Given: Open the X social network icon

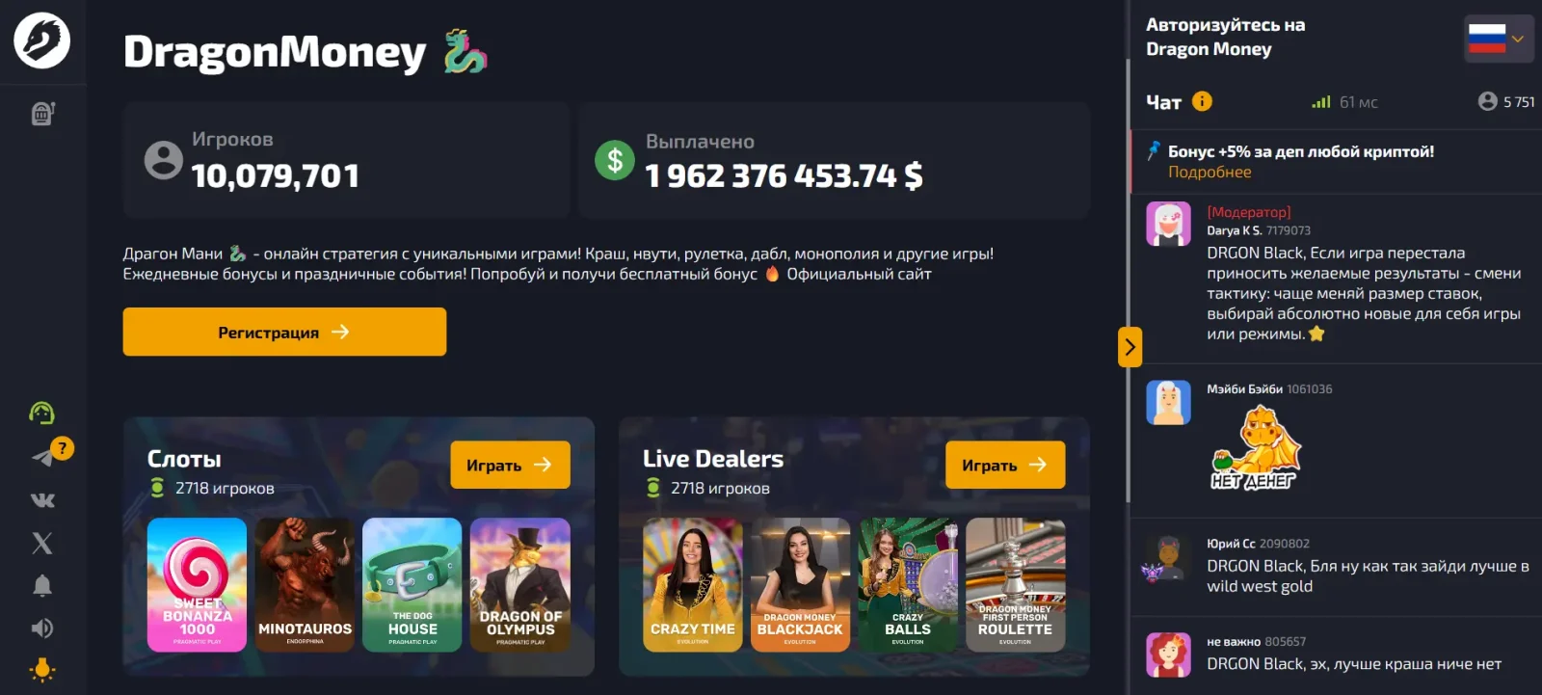Looking at the screenshot, I should (42, 543).
